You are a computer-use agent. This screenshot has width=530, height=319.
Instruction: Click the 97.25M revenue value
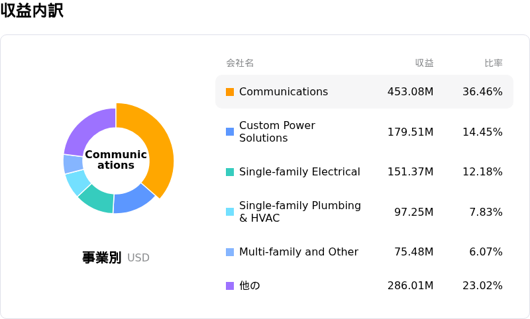pos(413,212)
